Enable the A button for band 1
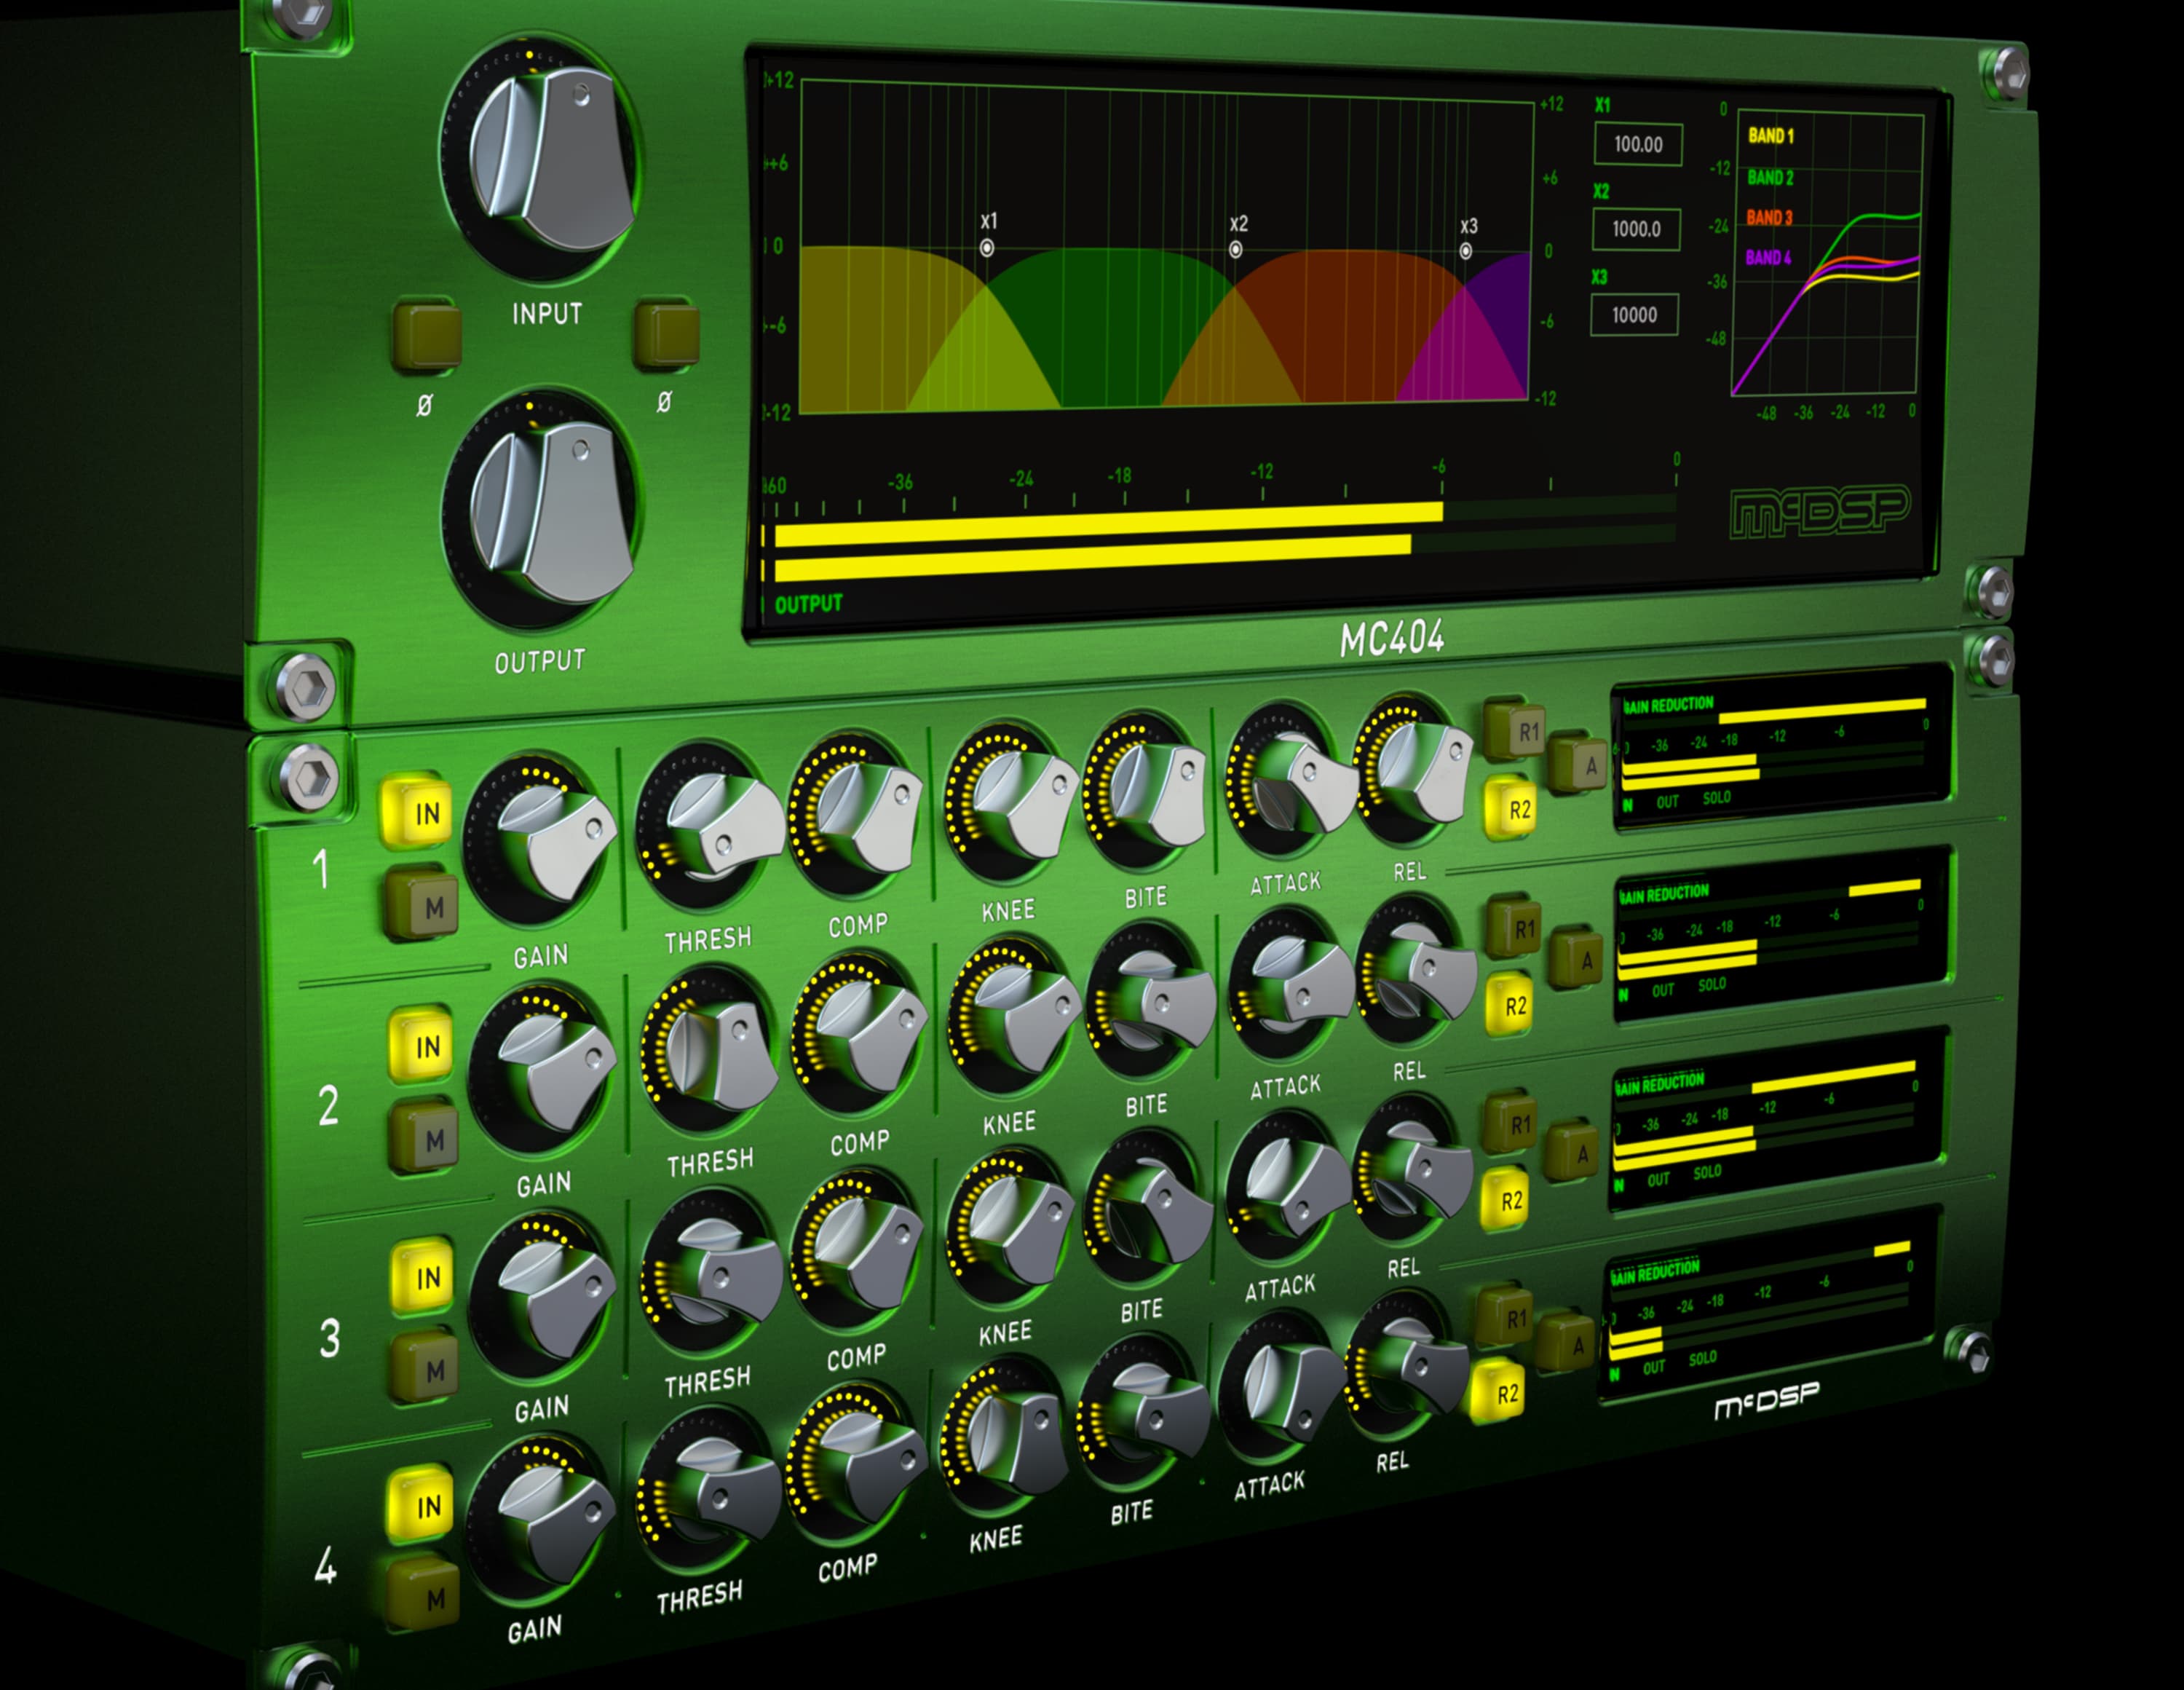 pyautogui.click(x=1578, y=764)
